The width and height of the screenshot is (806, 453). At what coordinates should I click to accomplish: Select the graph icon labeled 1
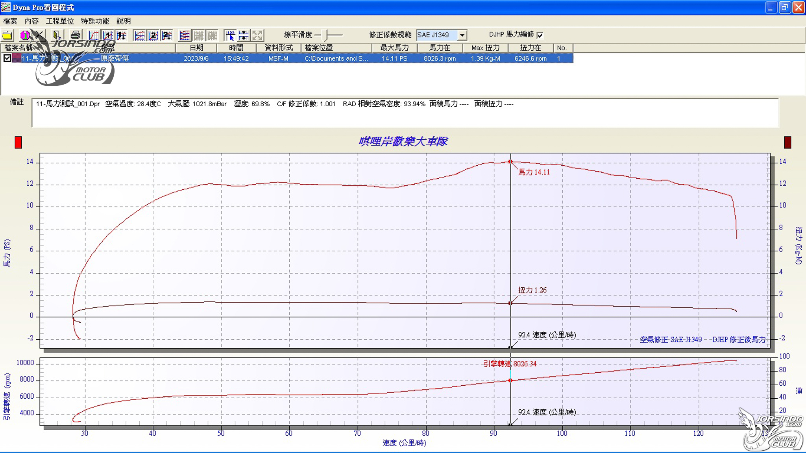tap(107, 35)
